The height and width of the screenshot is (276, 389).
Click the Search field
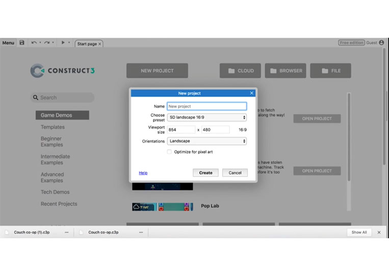point(63,97)
